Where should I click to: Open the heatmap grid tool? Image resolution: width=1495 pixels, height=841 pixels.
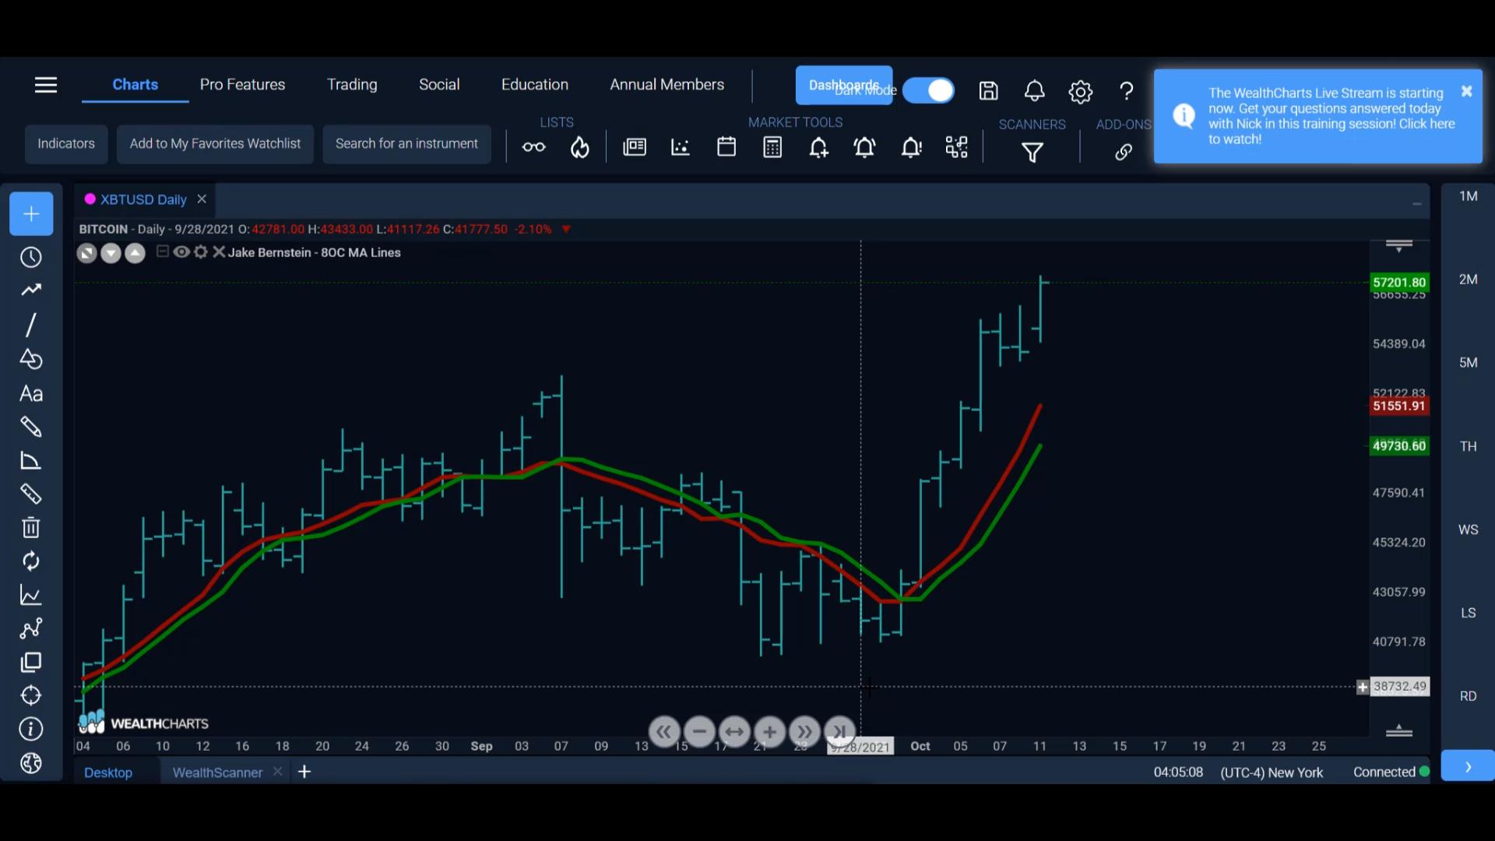click(956, 147)
